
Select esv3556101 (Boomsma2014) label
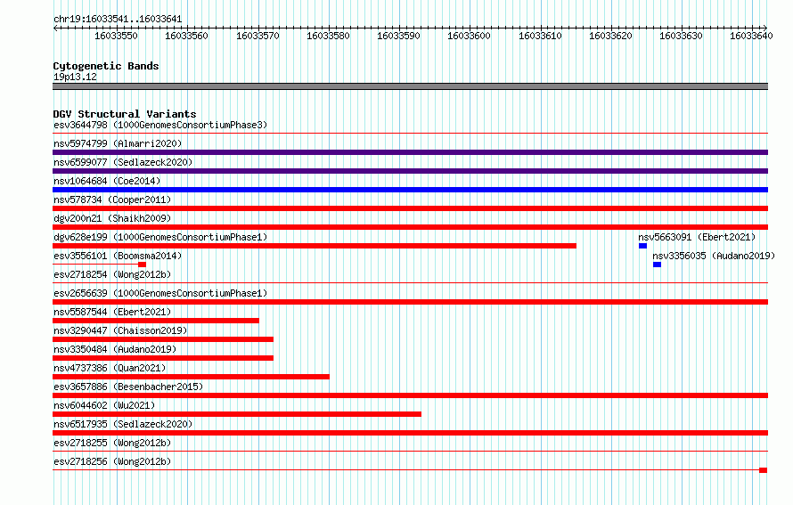tap(118, 256)
